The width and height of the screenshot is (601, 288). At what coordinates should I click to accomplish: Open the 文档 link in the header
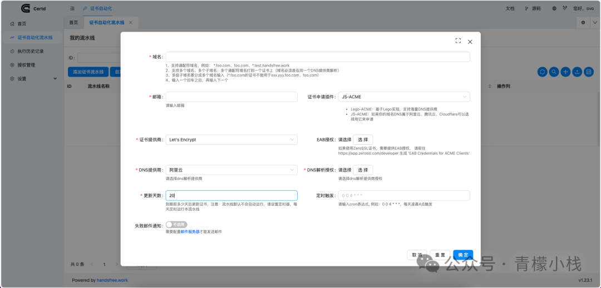(x=510, y=8)
